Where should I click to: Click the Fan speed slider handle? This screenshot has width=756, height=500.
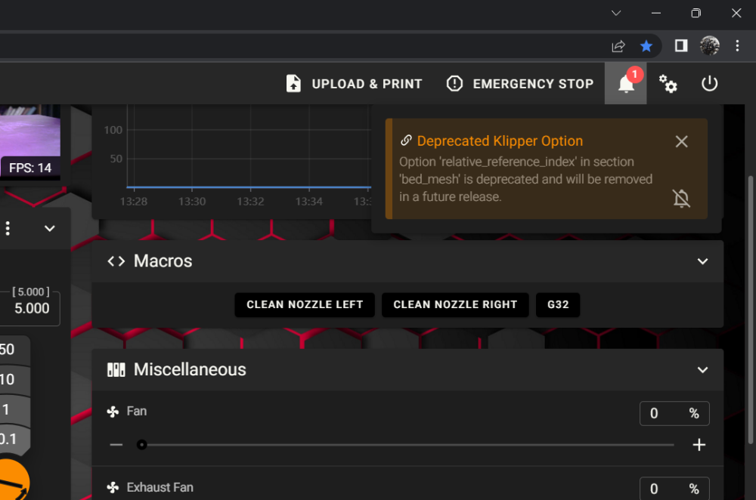click(141, 445)
